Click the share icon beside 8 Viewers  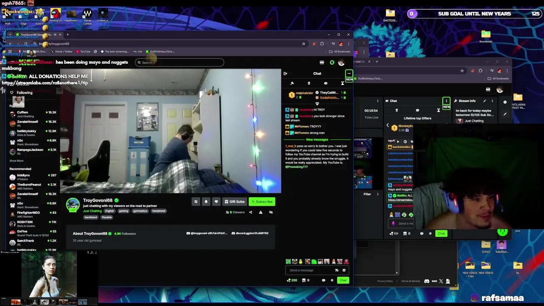click(x=250, y=212)
